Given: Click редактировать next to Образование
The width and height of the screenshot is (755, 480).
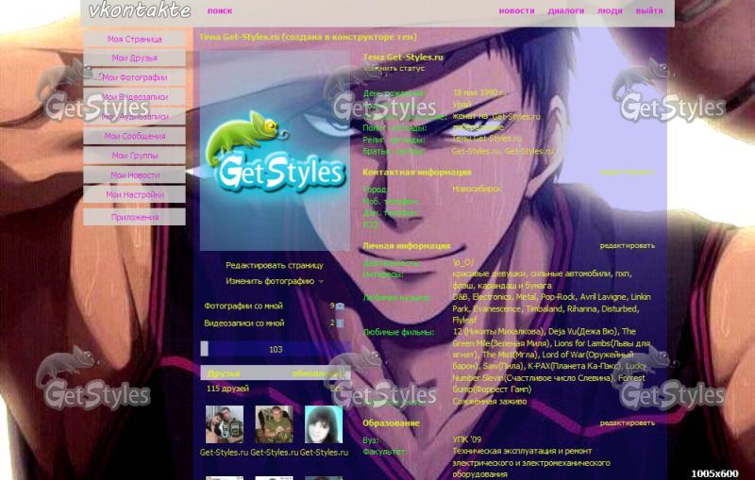Looking at the screenshot, I should click(x=627, y=422).
